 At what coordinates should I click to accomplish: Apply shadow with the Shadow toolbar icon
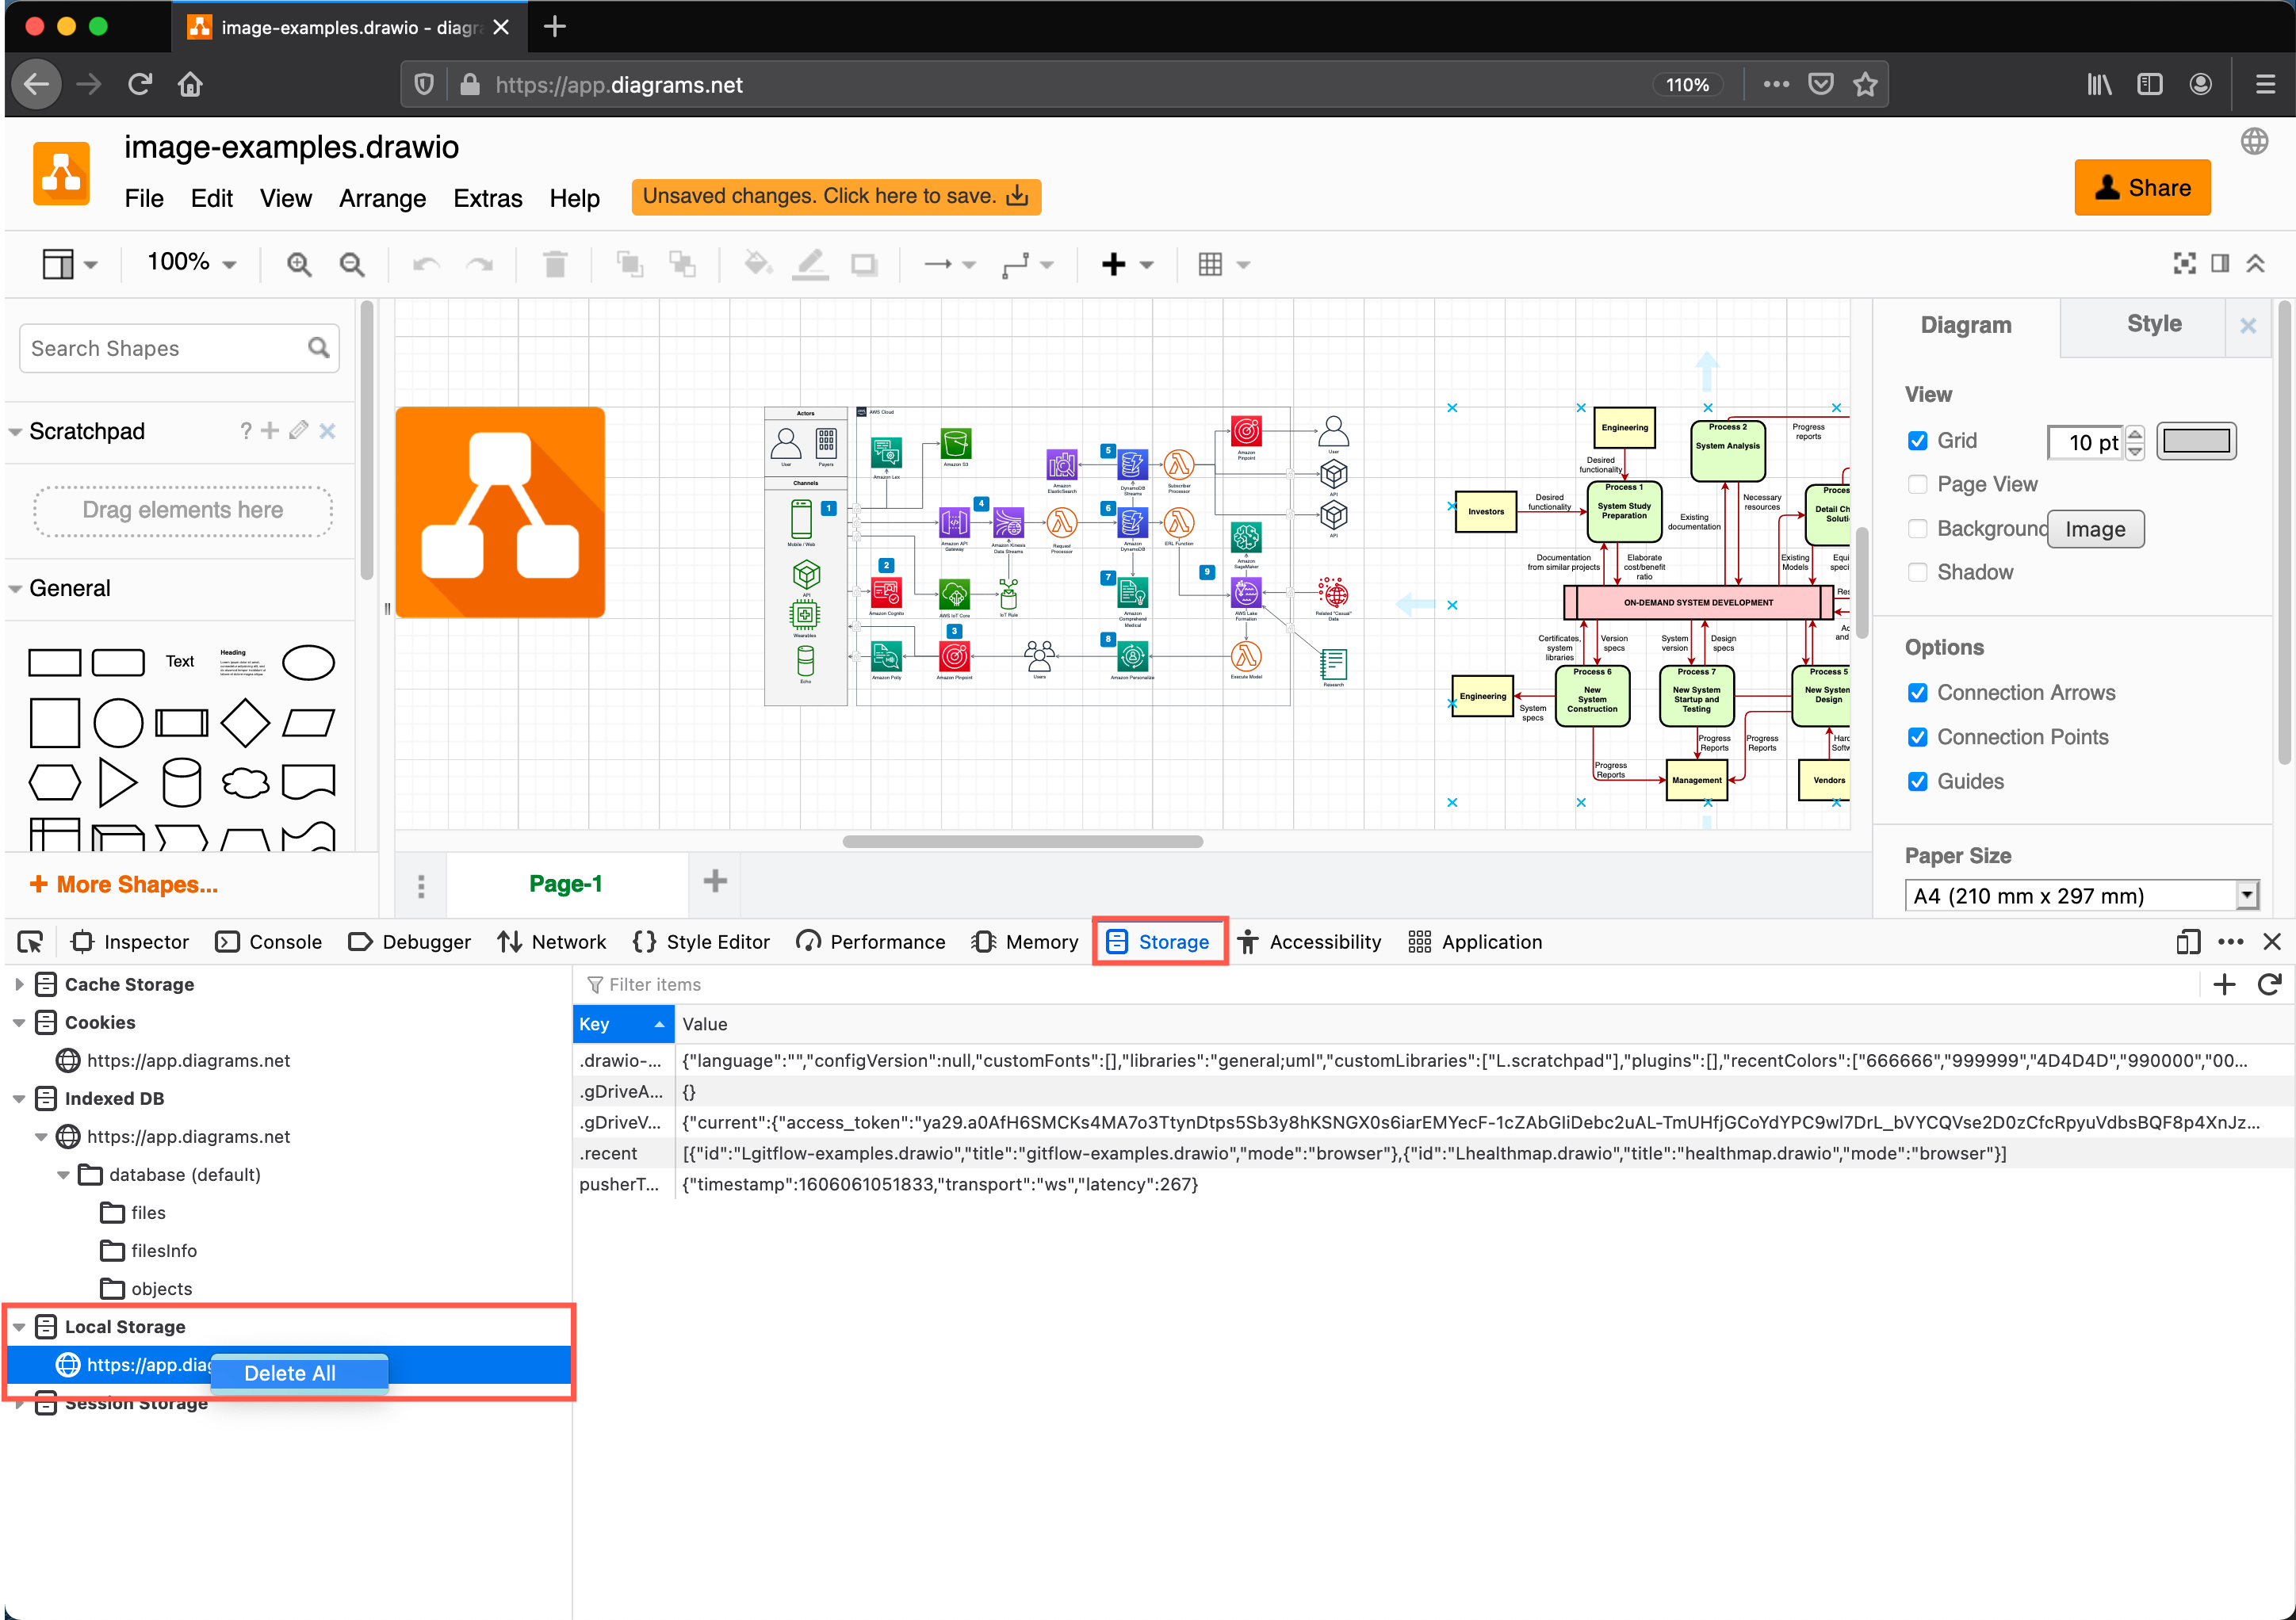863,264
